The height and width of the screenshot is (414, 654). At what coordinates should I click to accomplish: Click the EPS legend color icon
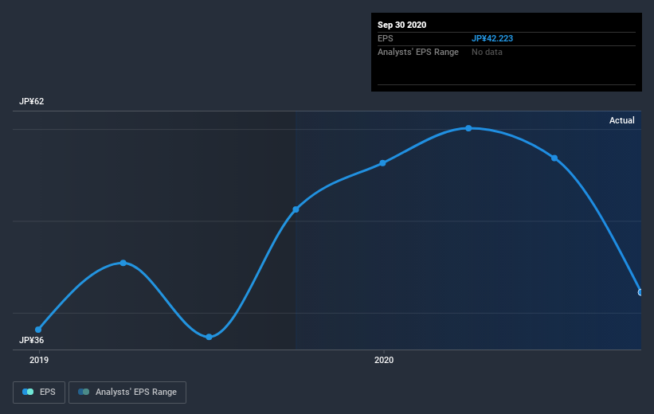[x=28, y=392]
